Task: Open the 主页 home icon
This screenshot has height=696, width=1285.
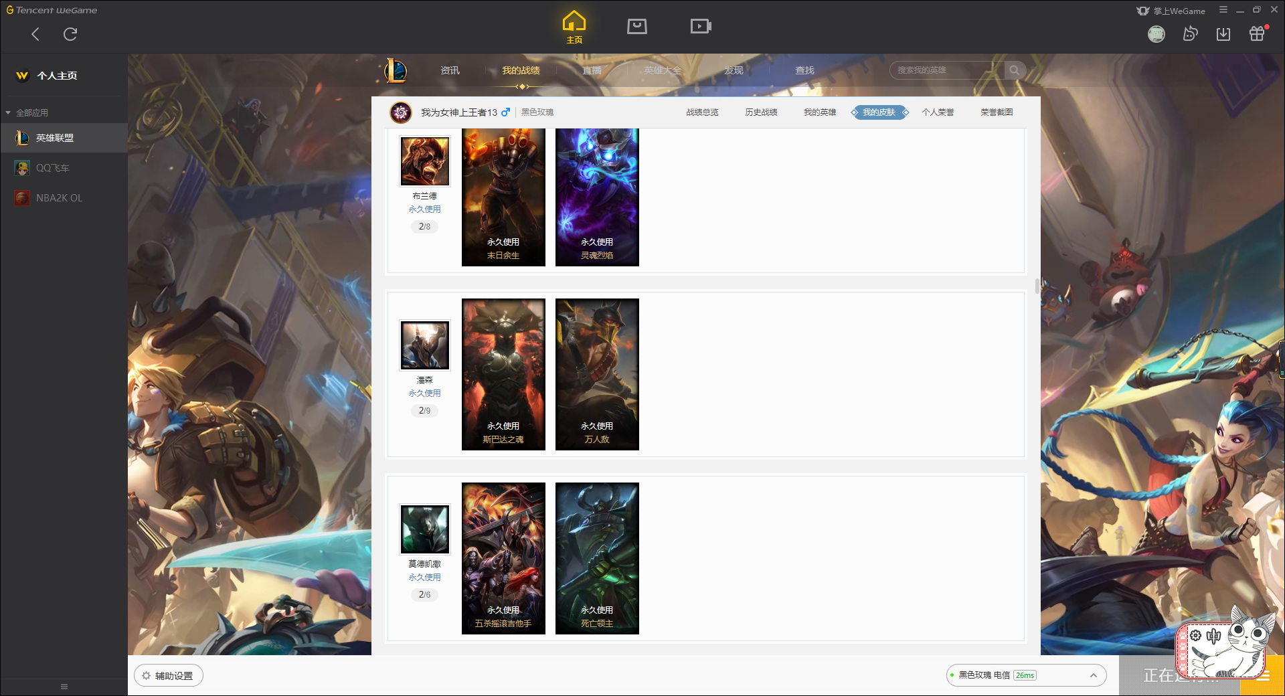Action: click(574, 27)
